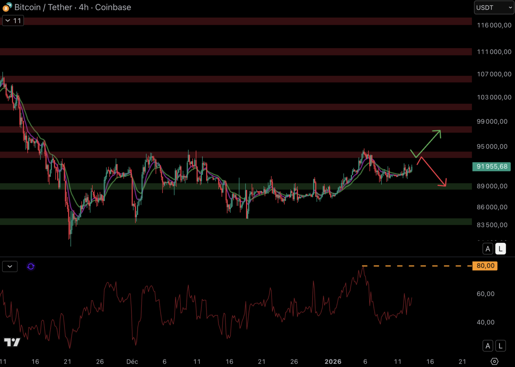Expand the lower indicator pane legend chevron

[x=10, y=266]
